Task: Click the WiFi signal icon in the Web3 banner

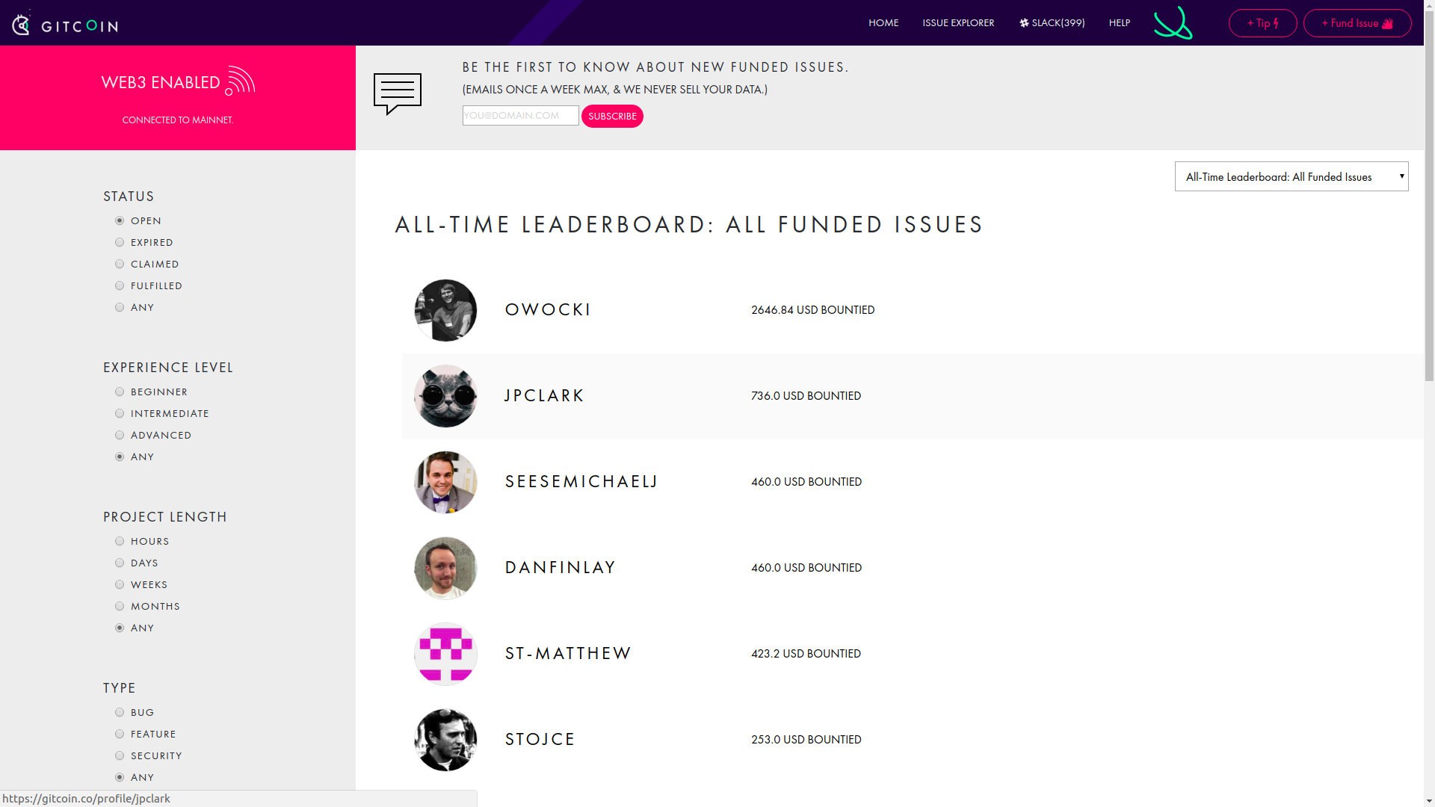Action: click(x=241, y=81)
